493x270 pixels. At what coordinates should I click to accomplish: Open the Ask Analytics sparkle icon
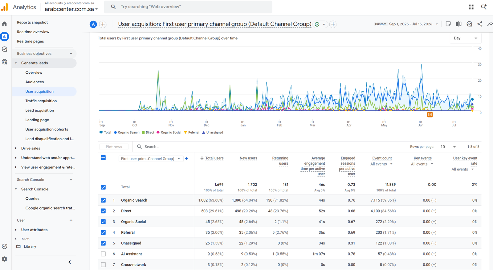click(x=484, y=7)
